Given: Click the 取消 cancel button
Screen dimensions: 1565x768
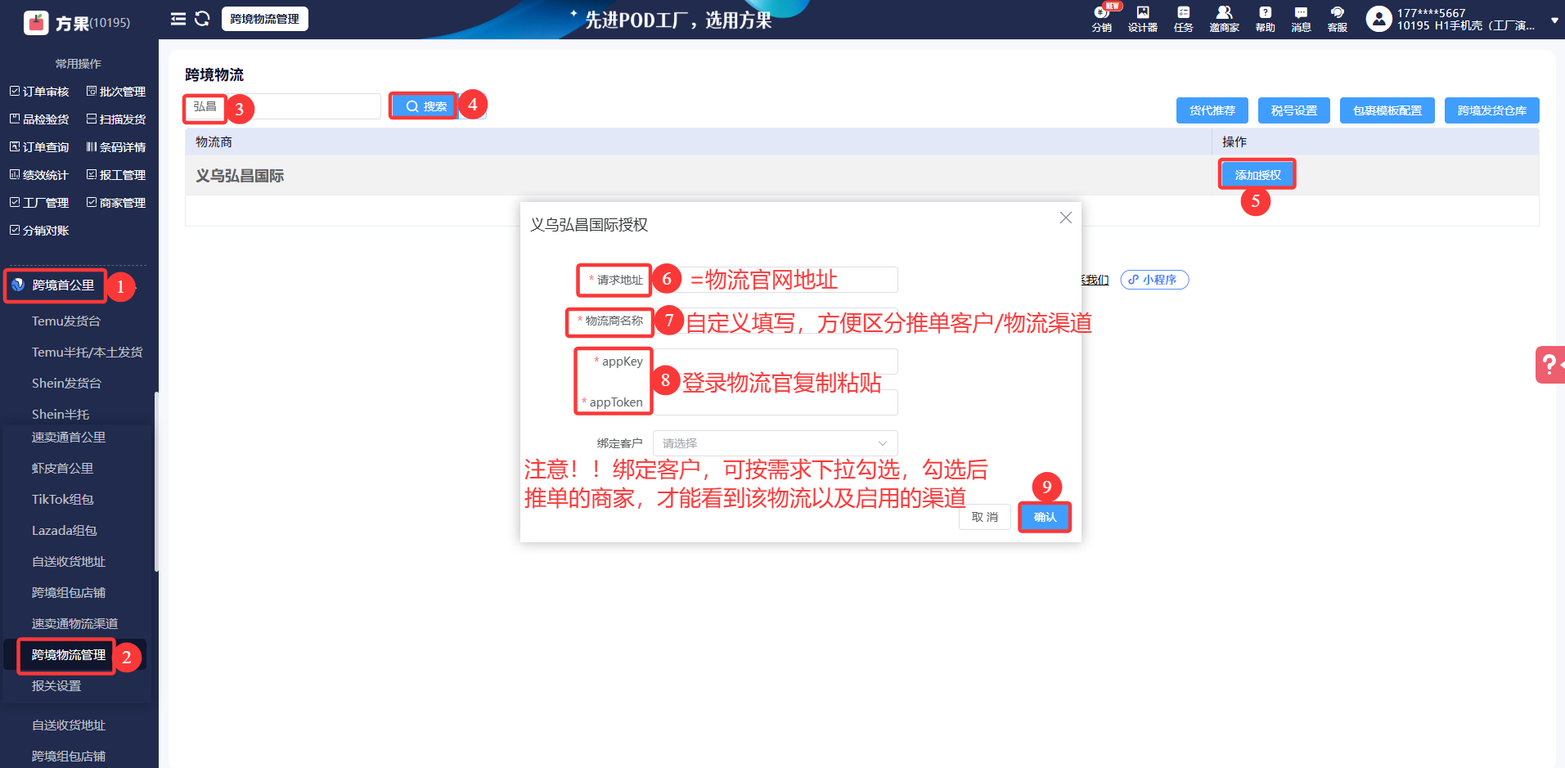Looking at the screenshot, I should [985, 517].
